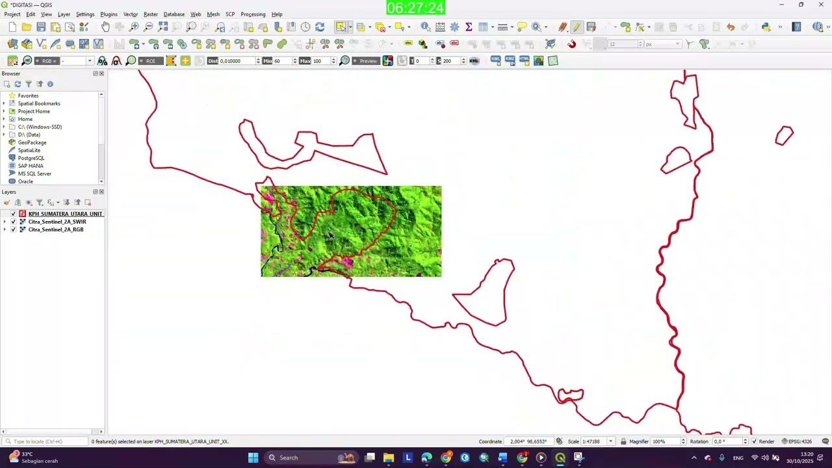Open the map Scale dropdown
832x468 pixels.
coord(610,441)
